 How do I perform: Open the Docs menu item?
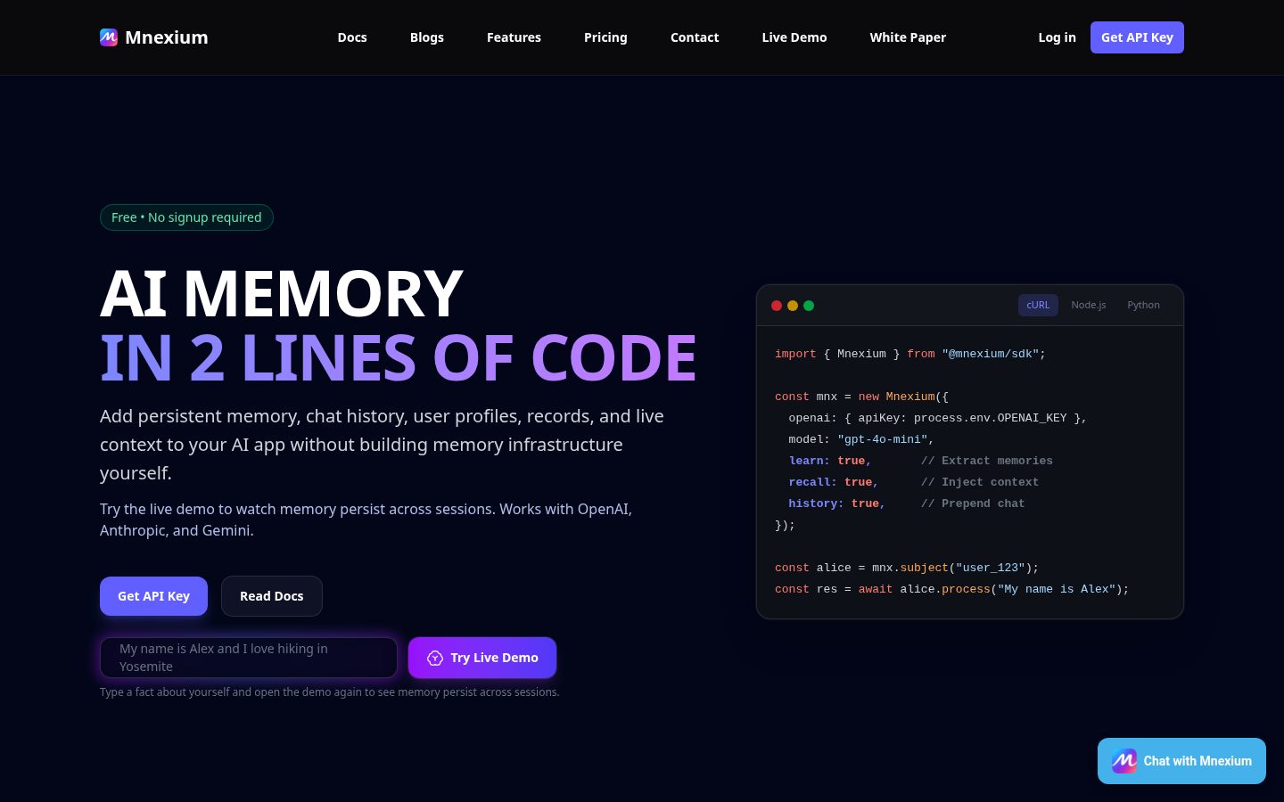(352, 37)
